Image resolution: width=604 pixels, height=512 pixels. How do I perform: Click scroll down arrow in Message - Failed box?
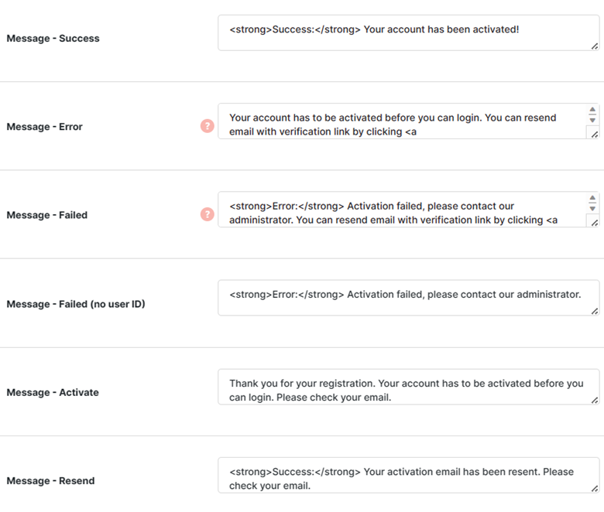click(x=592, y=209)
